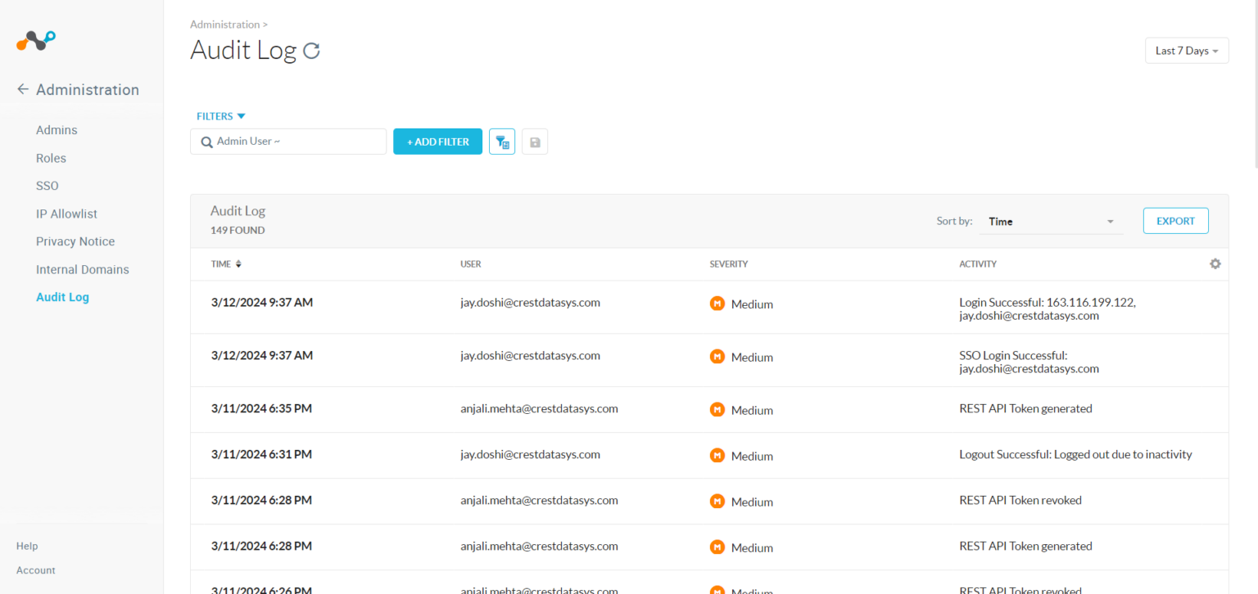Open the saved filter templates icon
Image resolution: width=1258 pixels, height=594 pixels.
coord(501,141)
